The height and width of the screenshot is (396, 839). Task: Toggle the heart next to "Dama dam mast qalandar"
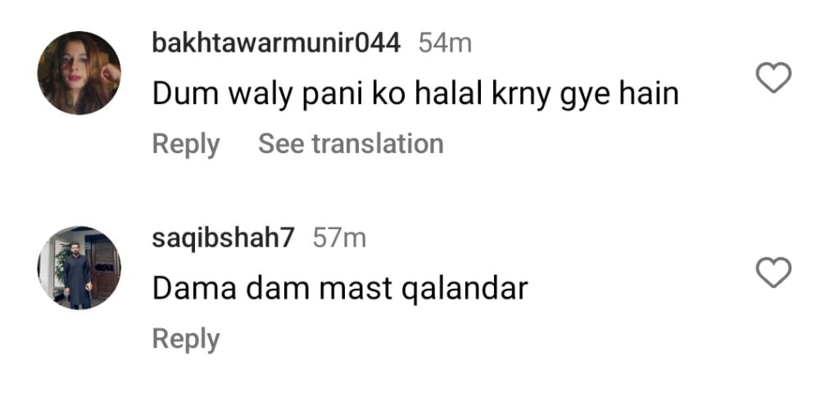[x=773, y=272]
